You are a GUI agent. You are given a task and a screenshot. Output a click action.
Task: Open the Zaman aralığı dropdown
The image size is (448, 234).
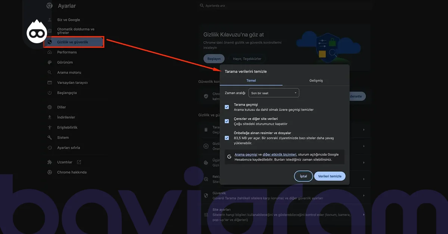pos(274,93)
